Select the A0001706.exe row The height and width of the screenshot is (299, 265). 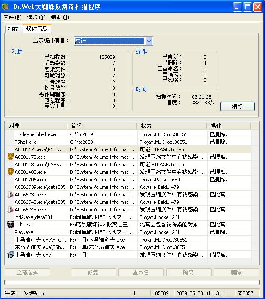(129, 180)
